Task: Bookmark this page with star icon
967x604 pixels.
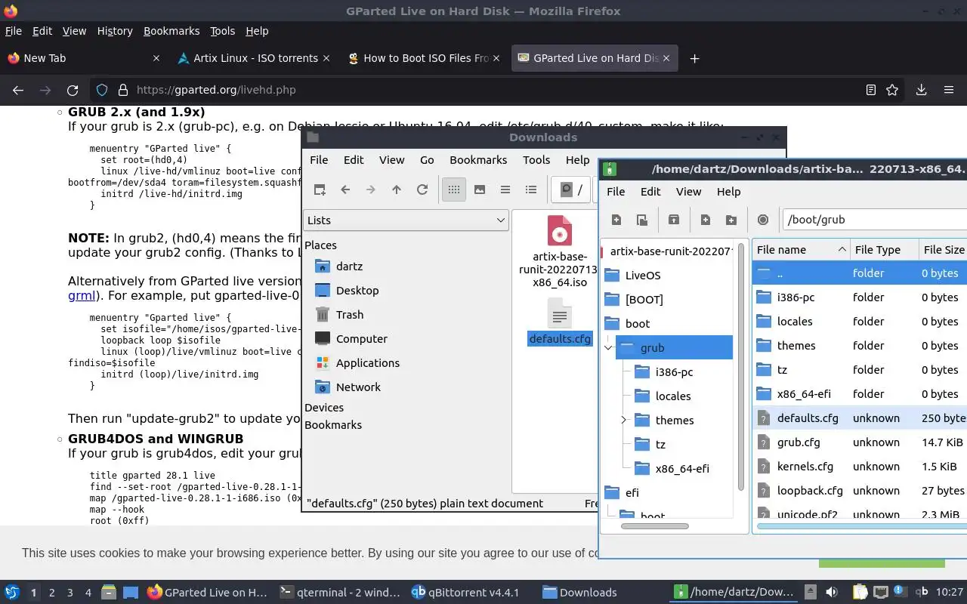Action: [x=892, y=90]
